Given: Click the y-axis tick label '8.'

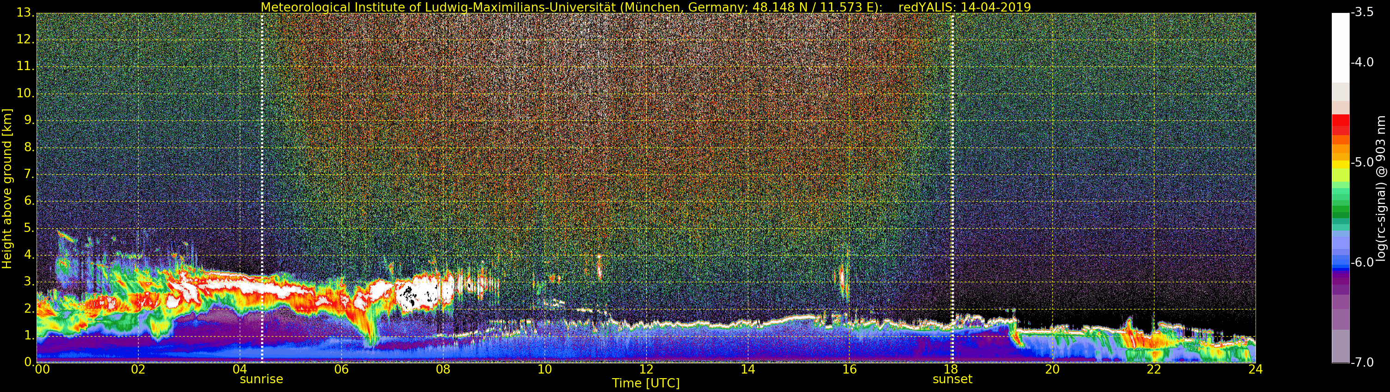Looking at the screenshot, I should coord(29,147).
